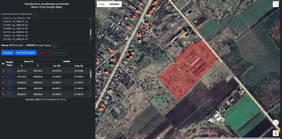The height and width of the screenshot is (139, 282).
Task: Toggle fullscreen view of the map
Action: click(276, 4)
